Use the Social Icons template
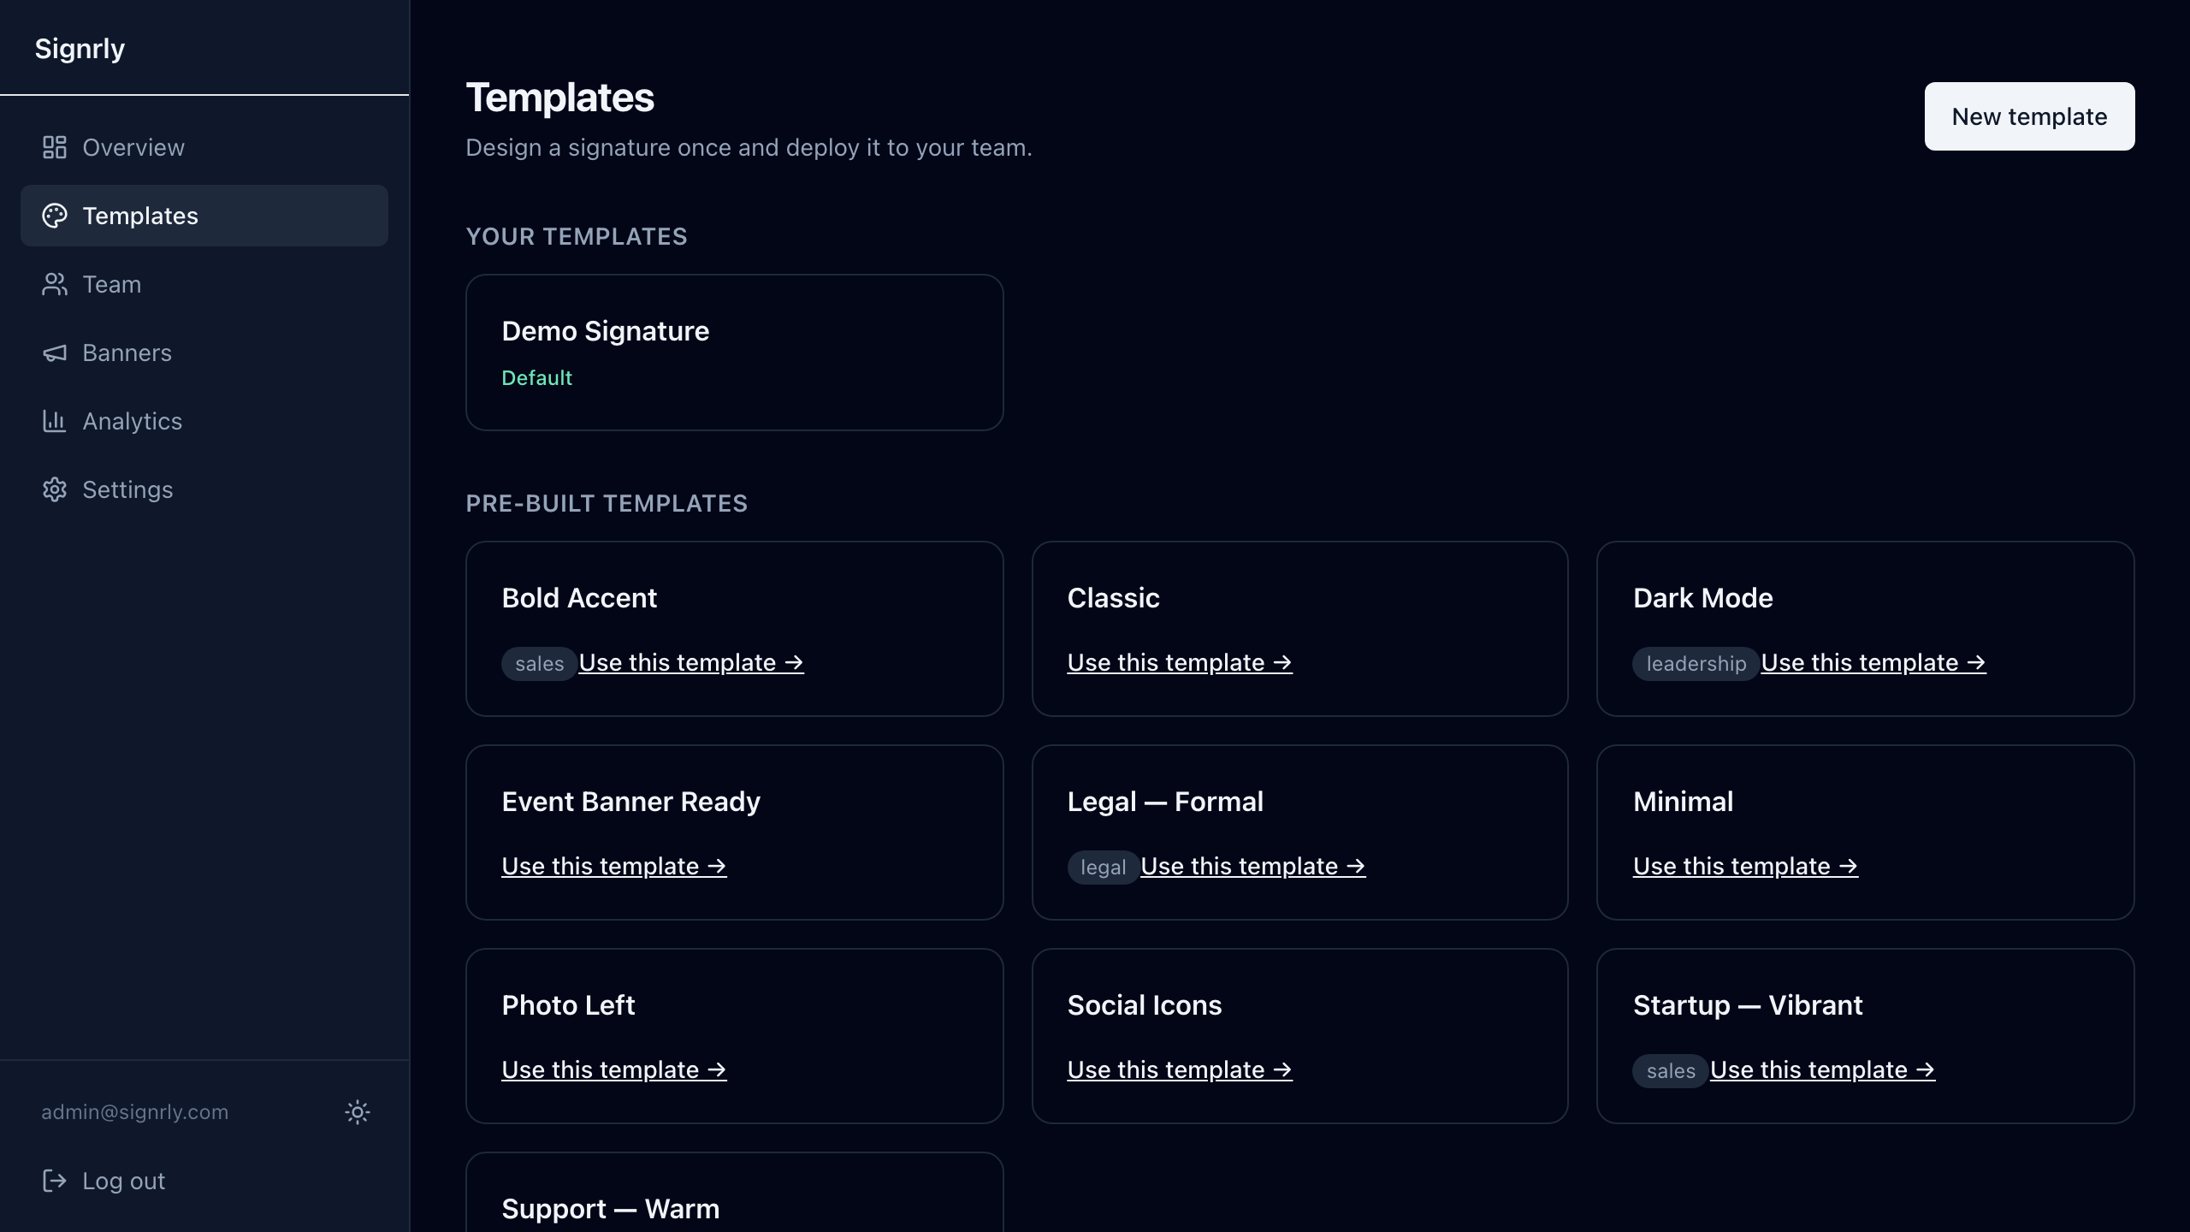The height and width of the screenshot is (1232, 2190). (1180, 1070)
